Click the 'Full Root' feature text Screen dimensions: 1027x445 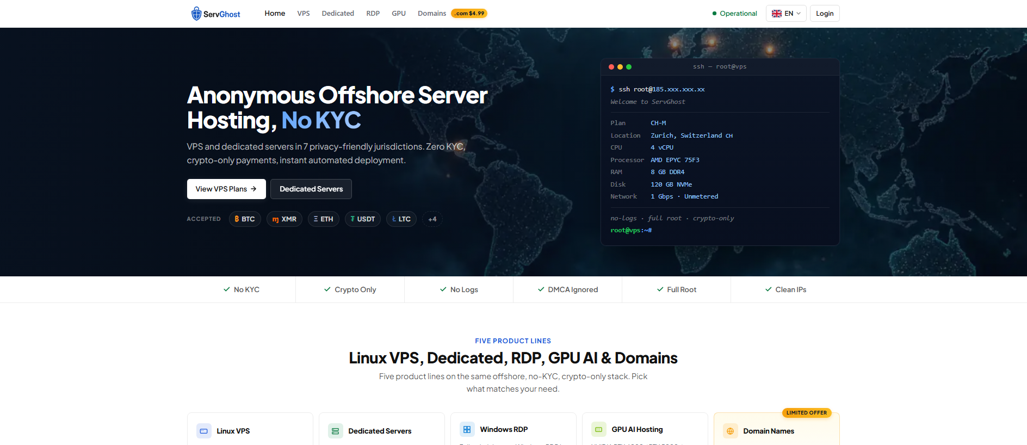[x=682, y=289]
